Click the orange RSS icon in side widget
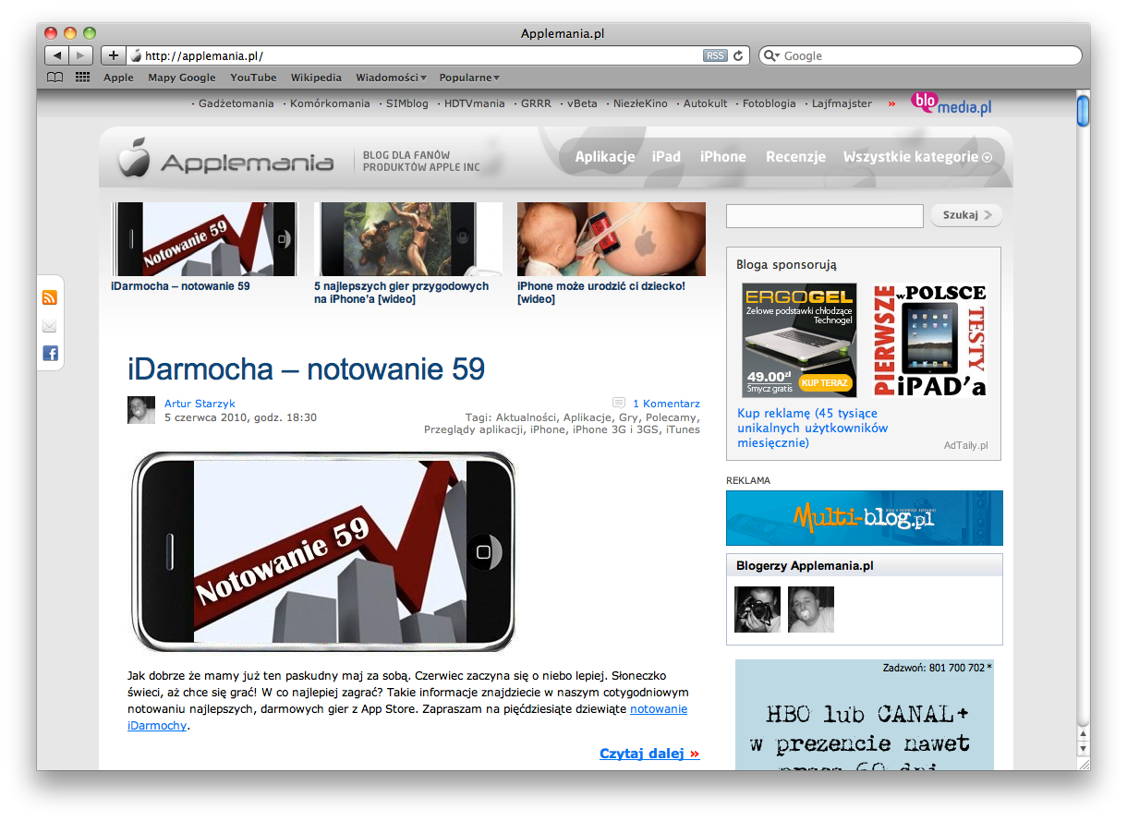The height and width of the screenshot is (821, 1127). click(x=50, y=297)
